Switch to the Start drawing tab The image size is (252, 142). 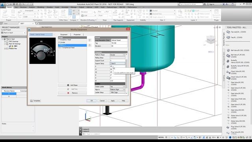[6, 24]
